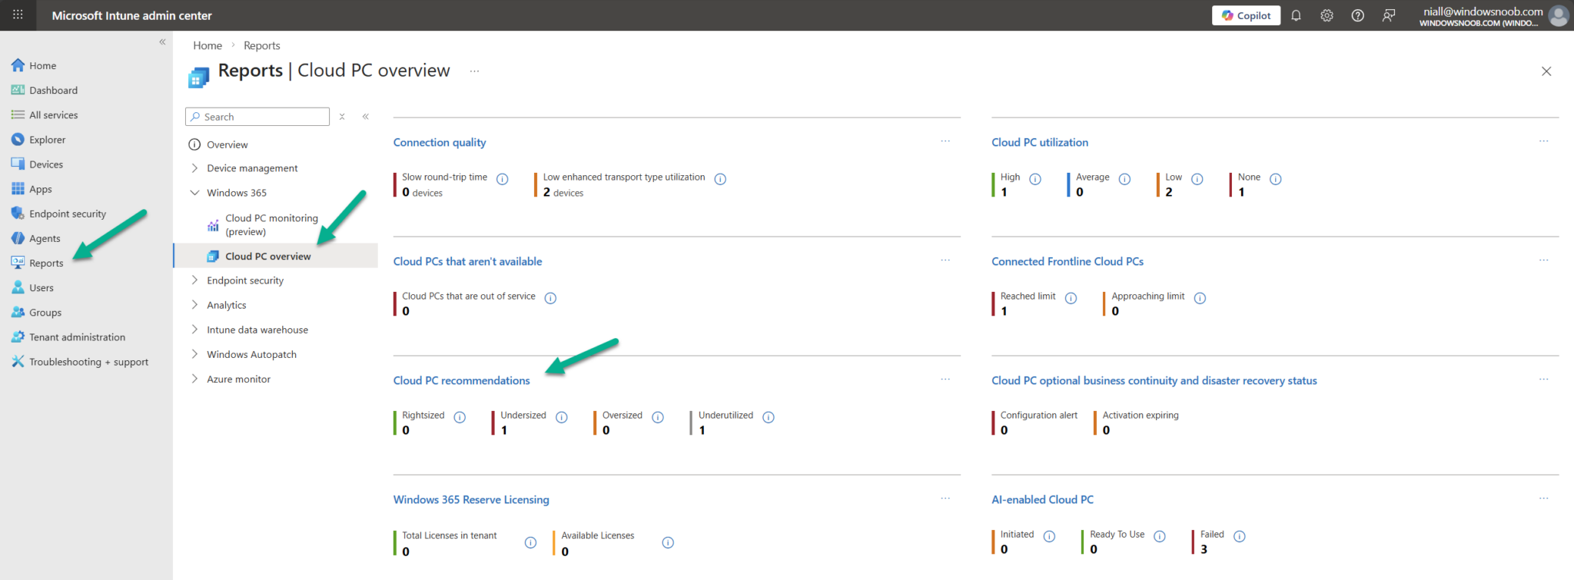Expand the Device management tree node
The image size is (1574, 580).
[194, 168]
